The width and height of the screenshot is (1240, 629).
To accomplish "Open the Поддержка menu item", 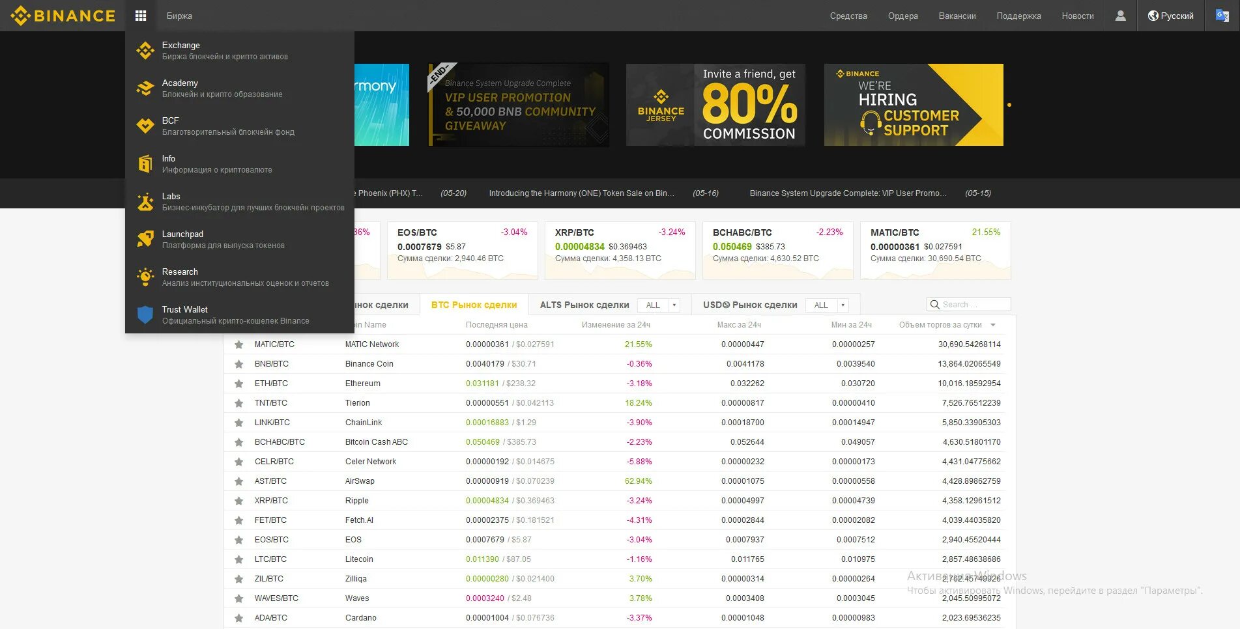I will point(1018,16).
